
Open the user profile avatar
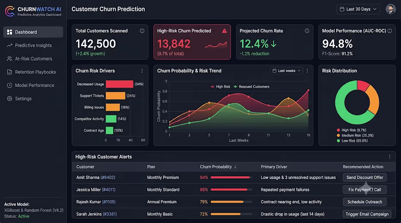tap(390, 9)
